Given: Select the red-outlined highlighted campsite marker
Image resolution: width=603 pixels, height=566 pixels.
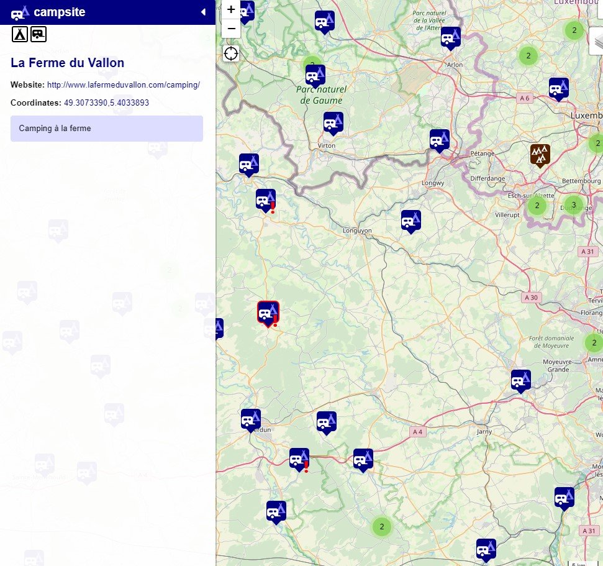Looking at the screenshot, I should [x=268, y=313].
